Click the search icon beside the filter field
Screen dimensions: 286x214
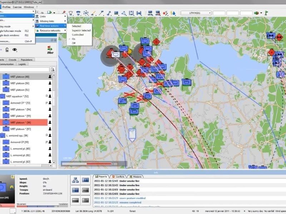coord(53,70)
